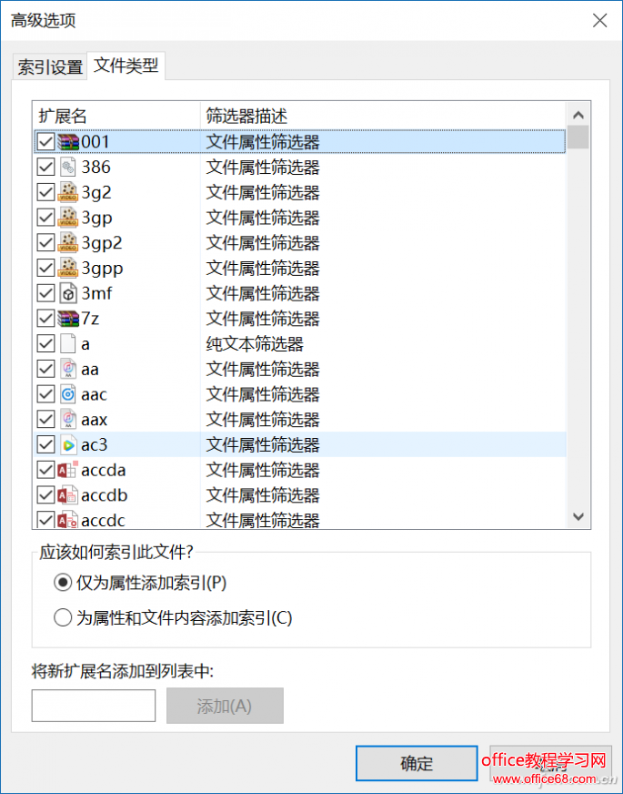Click the WinRAR icon beside 001

68,142
